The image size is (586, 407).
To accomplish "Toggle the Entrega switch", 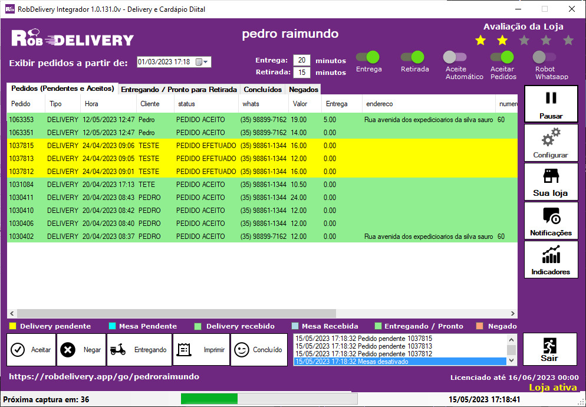I will (368, 57).
